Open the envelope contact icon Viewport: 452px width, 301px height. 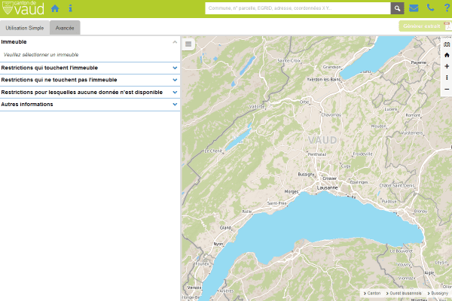414,8
